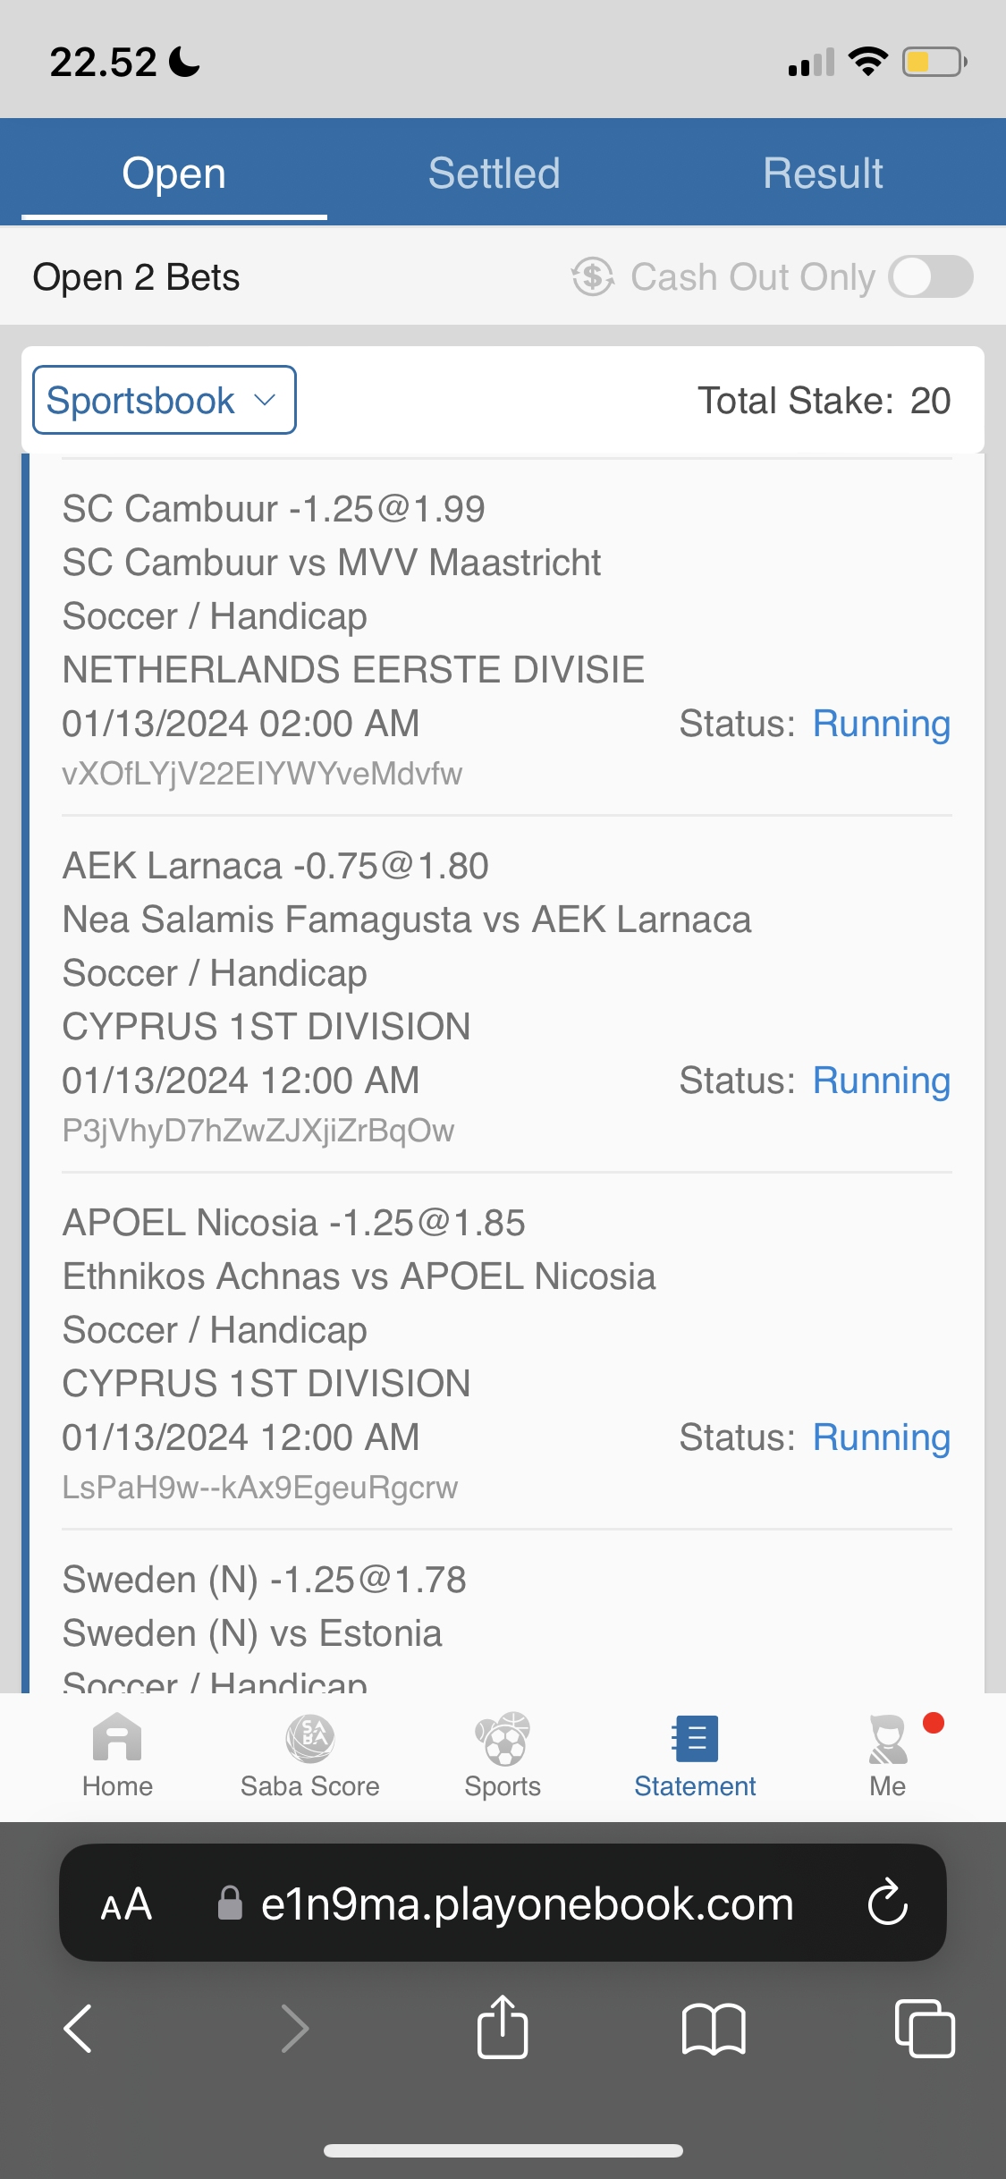The width and height of the screenshot is (1006, 2179).
Task: Open the AEK Larnaca -0.75@1.80 bet entry
Action: click(275, 866)
